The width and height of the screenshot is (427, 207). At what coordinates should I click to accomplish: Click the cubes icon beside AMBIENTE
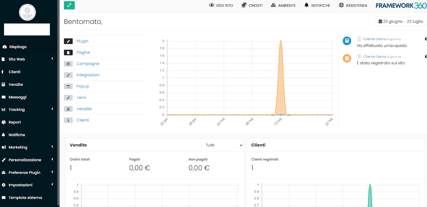click(x=274, y=5)
